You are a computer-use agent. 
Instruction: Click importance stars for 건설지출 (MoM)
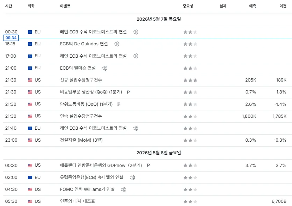pos(190,140)
